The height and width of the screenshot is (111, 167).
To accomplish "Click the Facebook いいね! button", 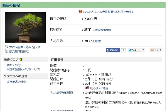I will coord(113,50).
